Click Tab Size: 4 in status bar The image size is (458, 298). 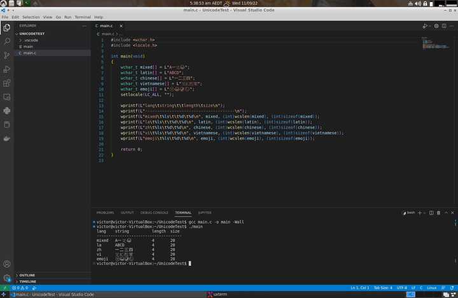click(382, 288)
